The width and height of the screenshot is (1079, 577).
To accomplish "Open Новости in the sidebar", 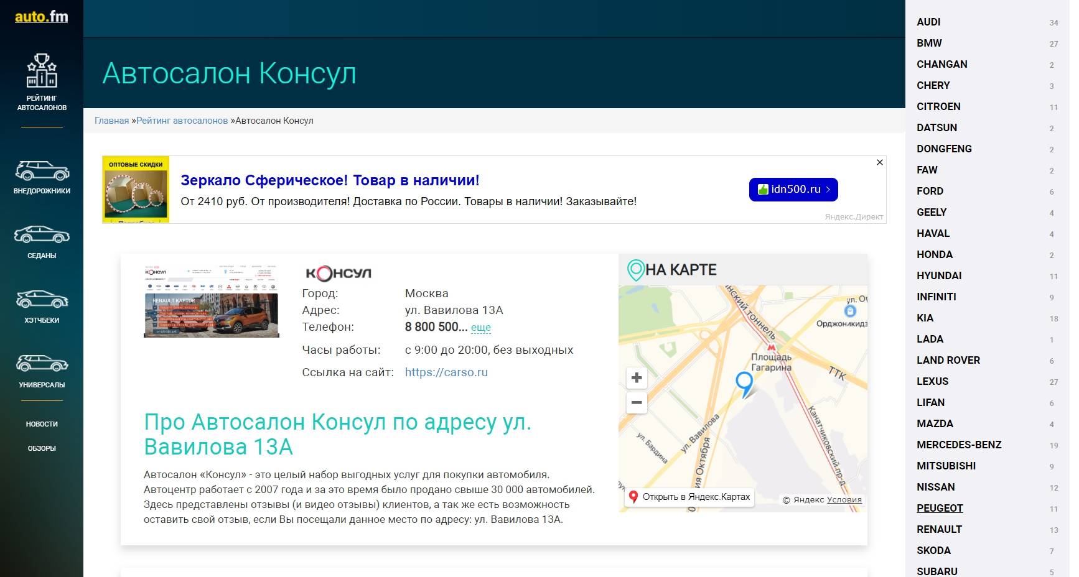I will click(42, 424).
